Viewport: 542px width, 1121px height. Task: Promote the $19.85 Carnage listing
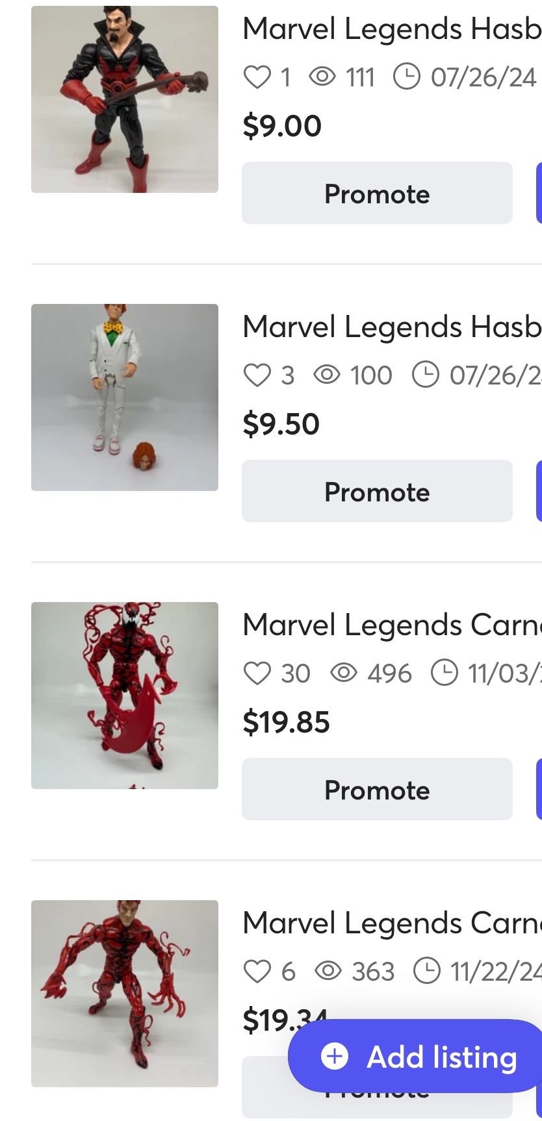pyautogui.click(x=377, y=790)
